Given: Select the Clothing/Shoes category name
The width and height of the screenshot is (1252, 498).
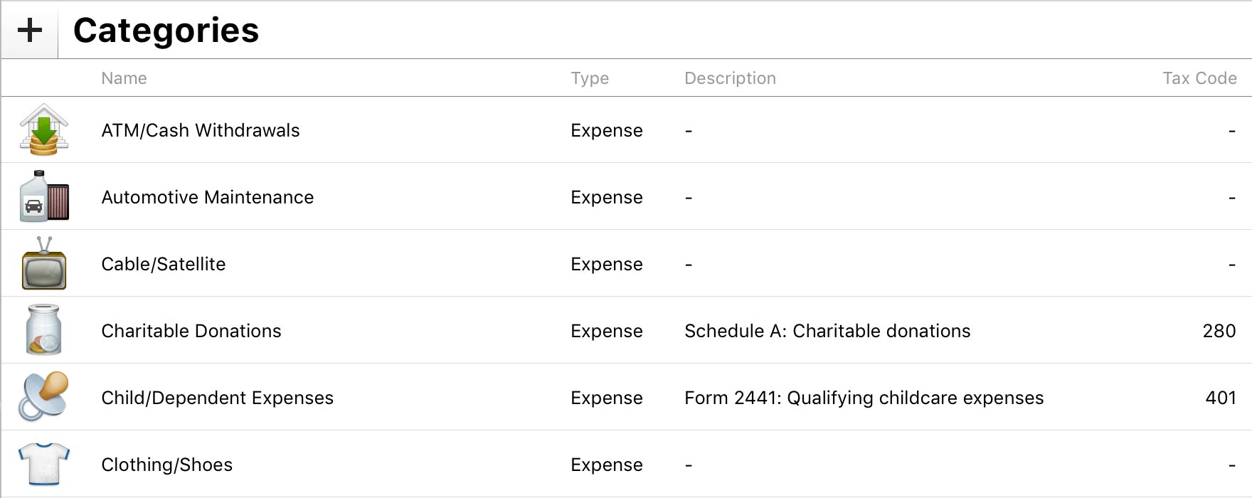Looking at the screenshot, I should [x=167, y=465].
